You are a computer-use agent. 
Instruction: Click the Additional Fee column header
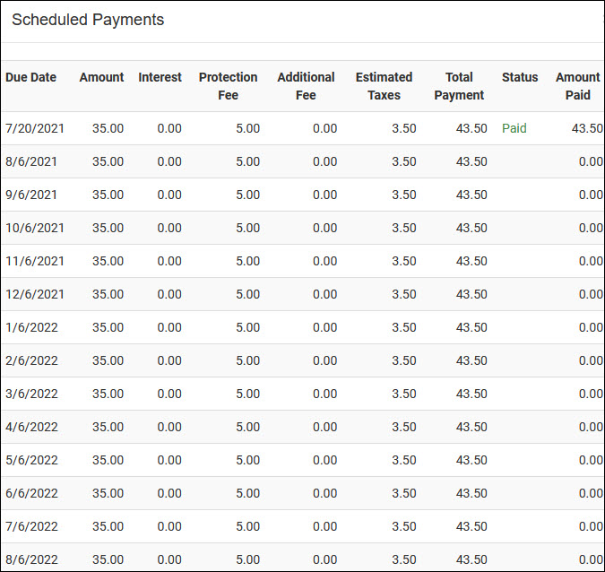(306, 86)
